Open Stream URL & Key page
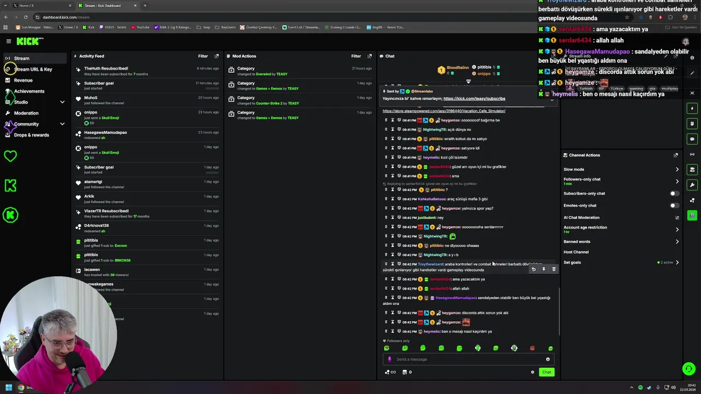701x394 pixels. (x=34, y=69)
